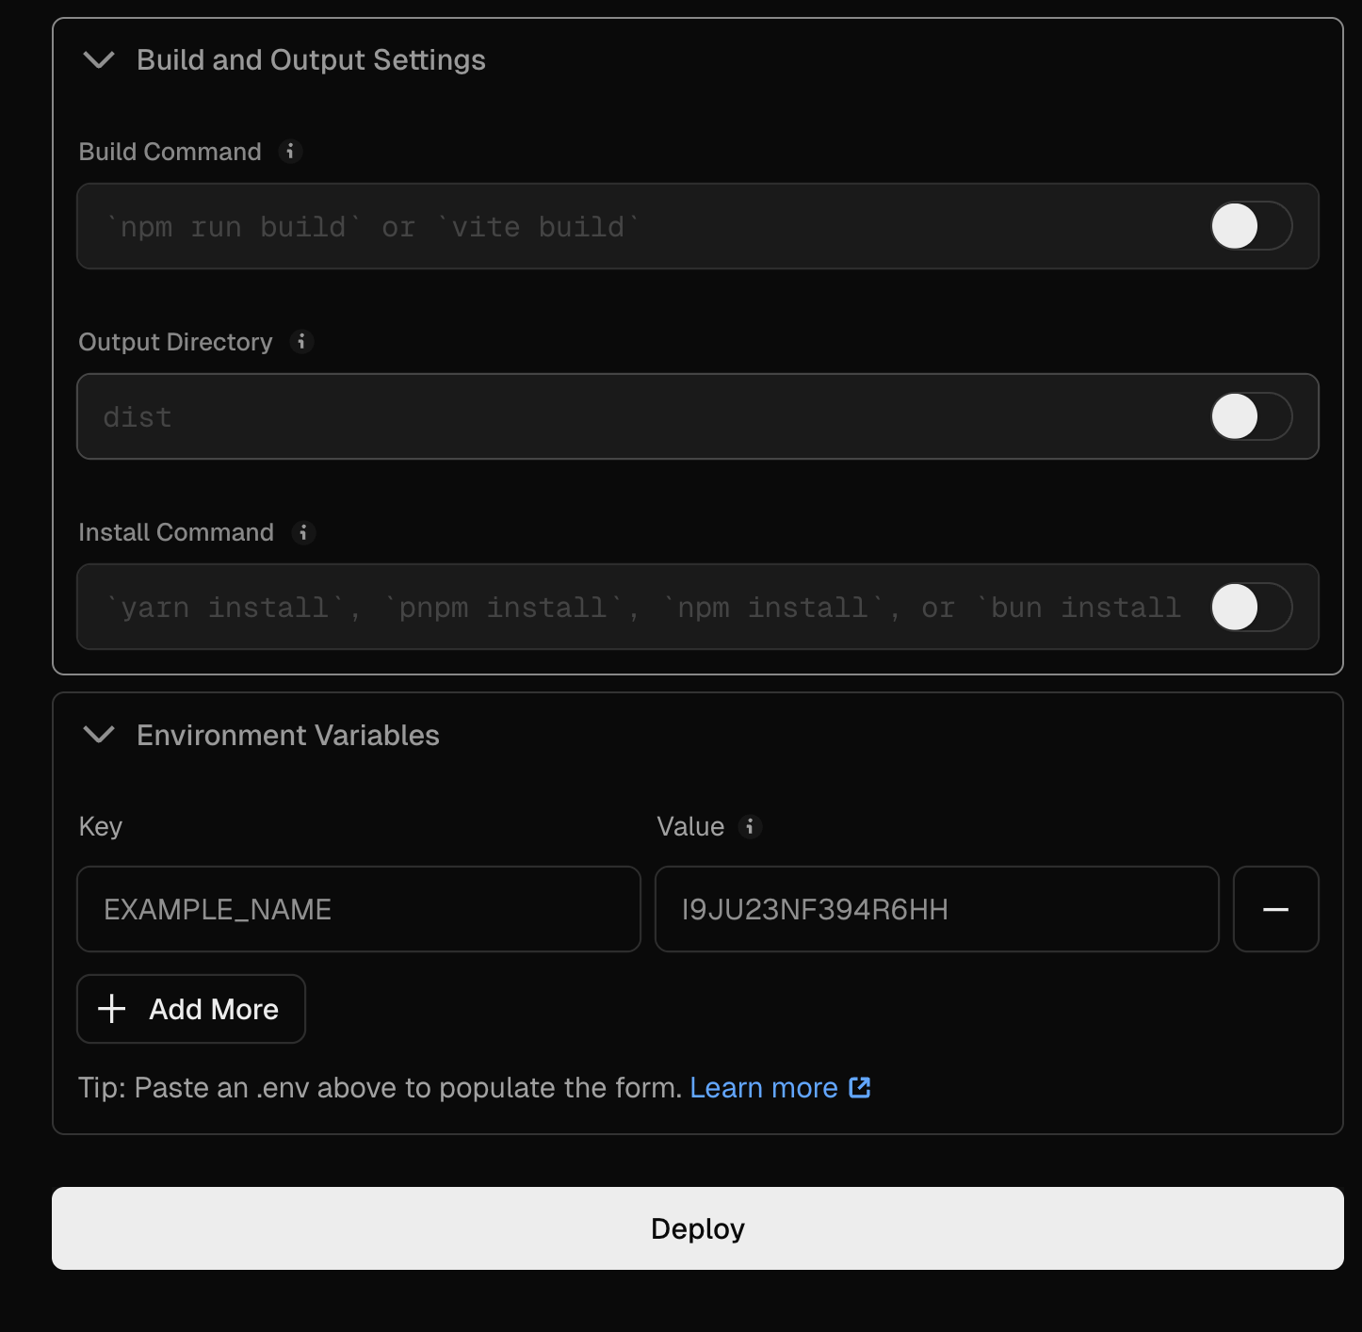Image resolution: width=1362 pixels, height=1332 pixels.
Task: Collapse the Environment Variables section
Action: [99, 735]
